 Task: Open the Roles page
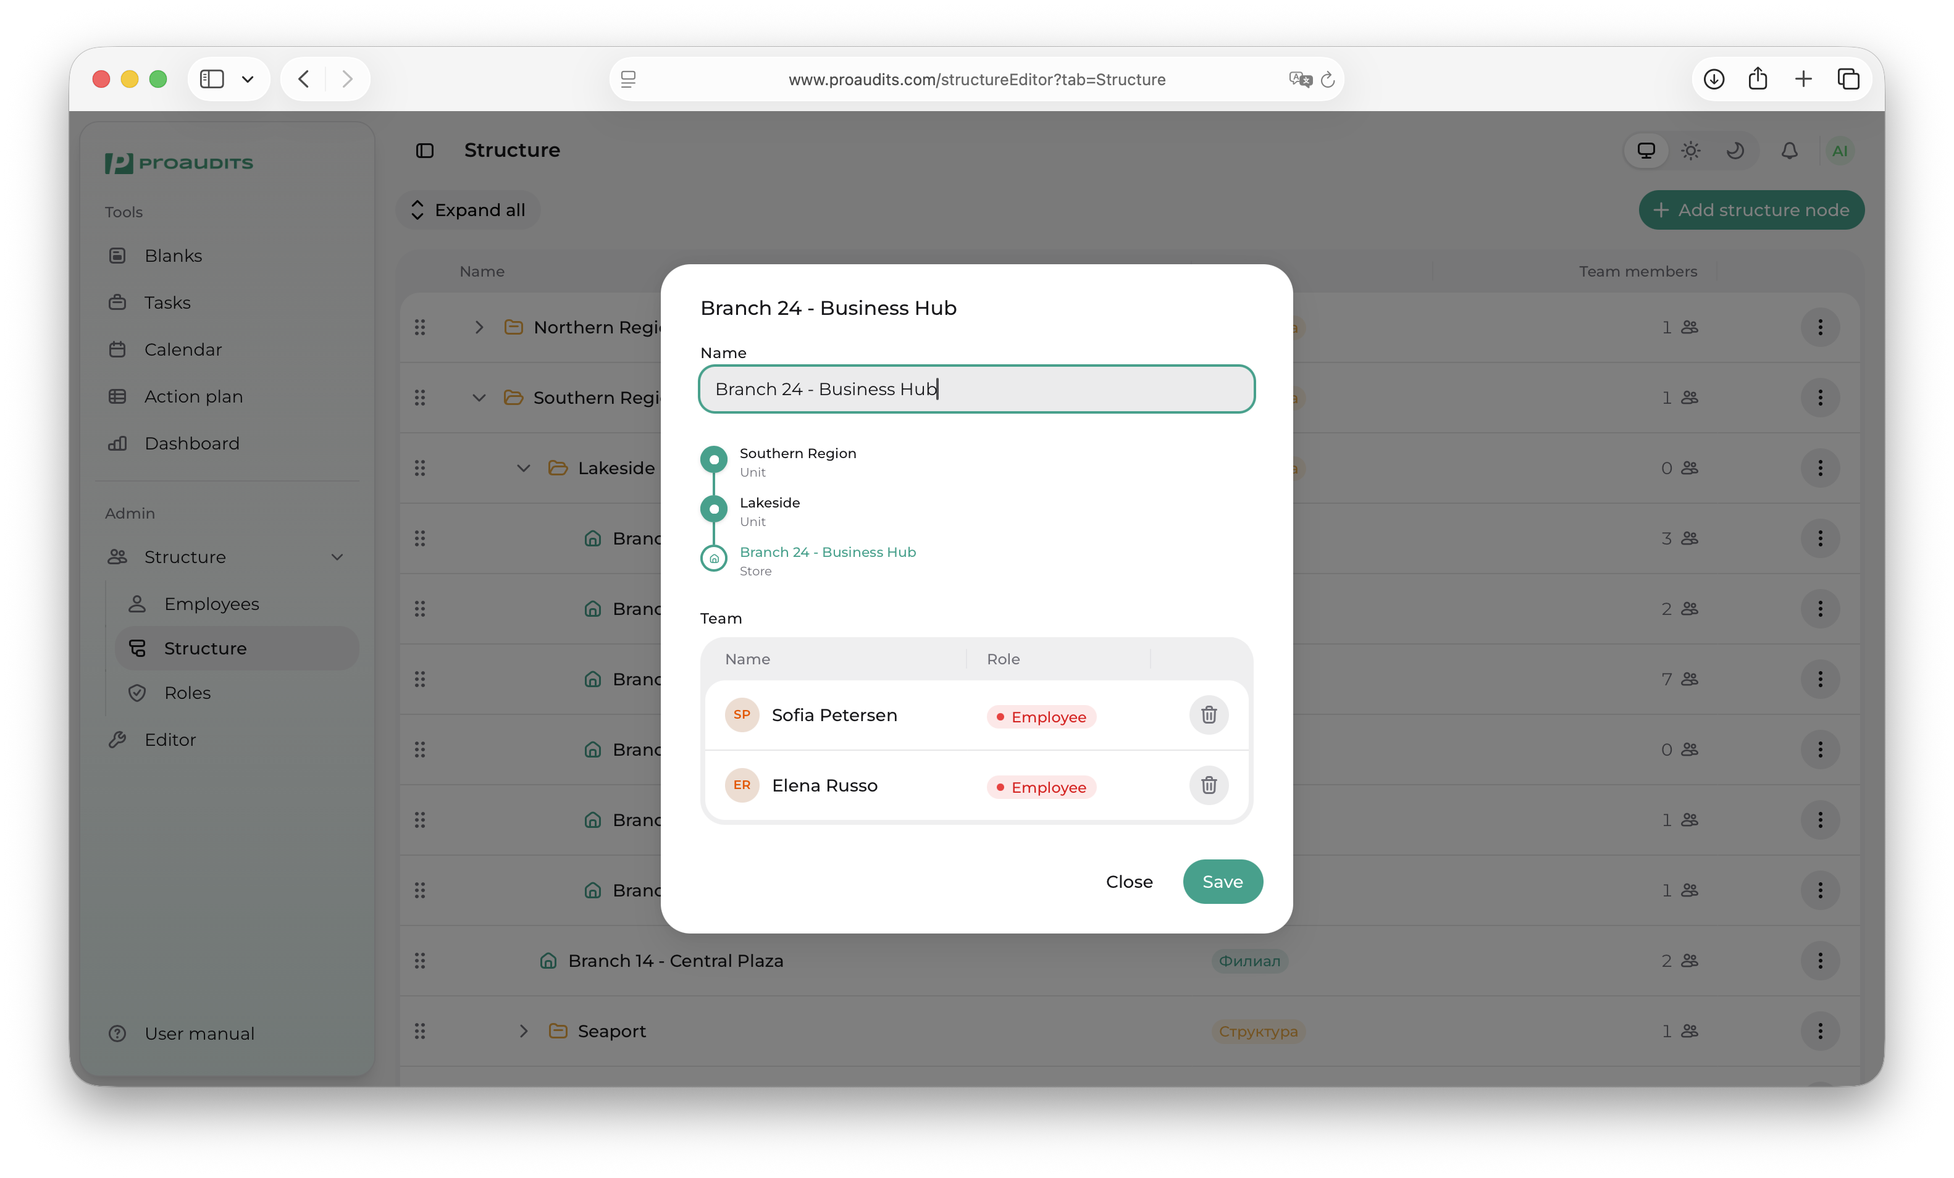pyautogui.click(x=187, y=693)
